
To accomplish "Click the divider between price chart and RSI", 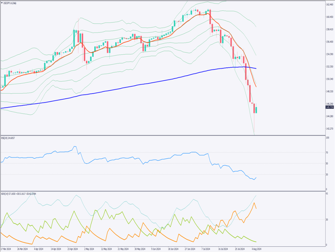I will (x=164, y=135).
